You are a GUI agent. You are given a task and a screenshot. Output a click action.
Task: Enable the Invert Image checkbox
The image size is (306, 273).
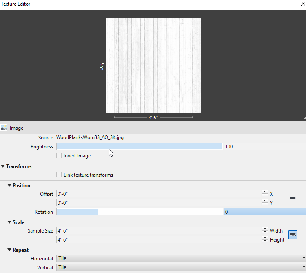click(59, 156)
